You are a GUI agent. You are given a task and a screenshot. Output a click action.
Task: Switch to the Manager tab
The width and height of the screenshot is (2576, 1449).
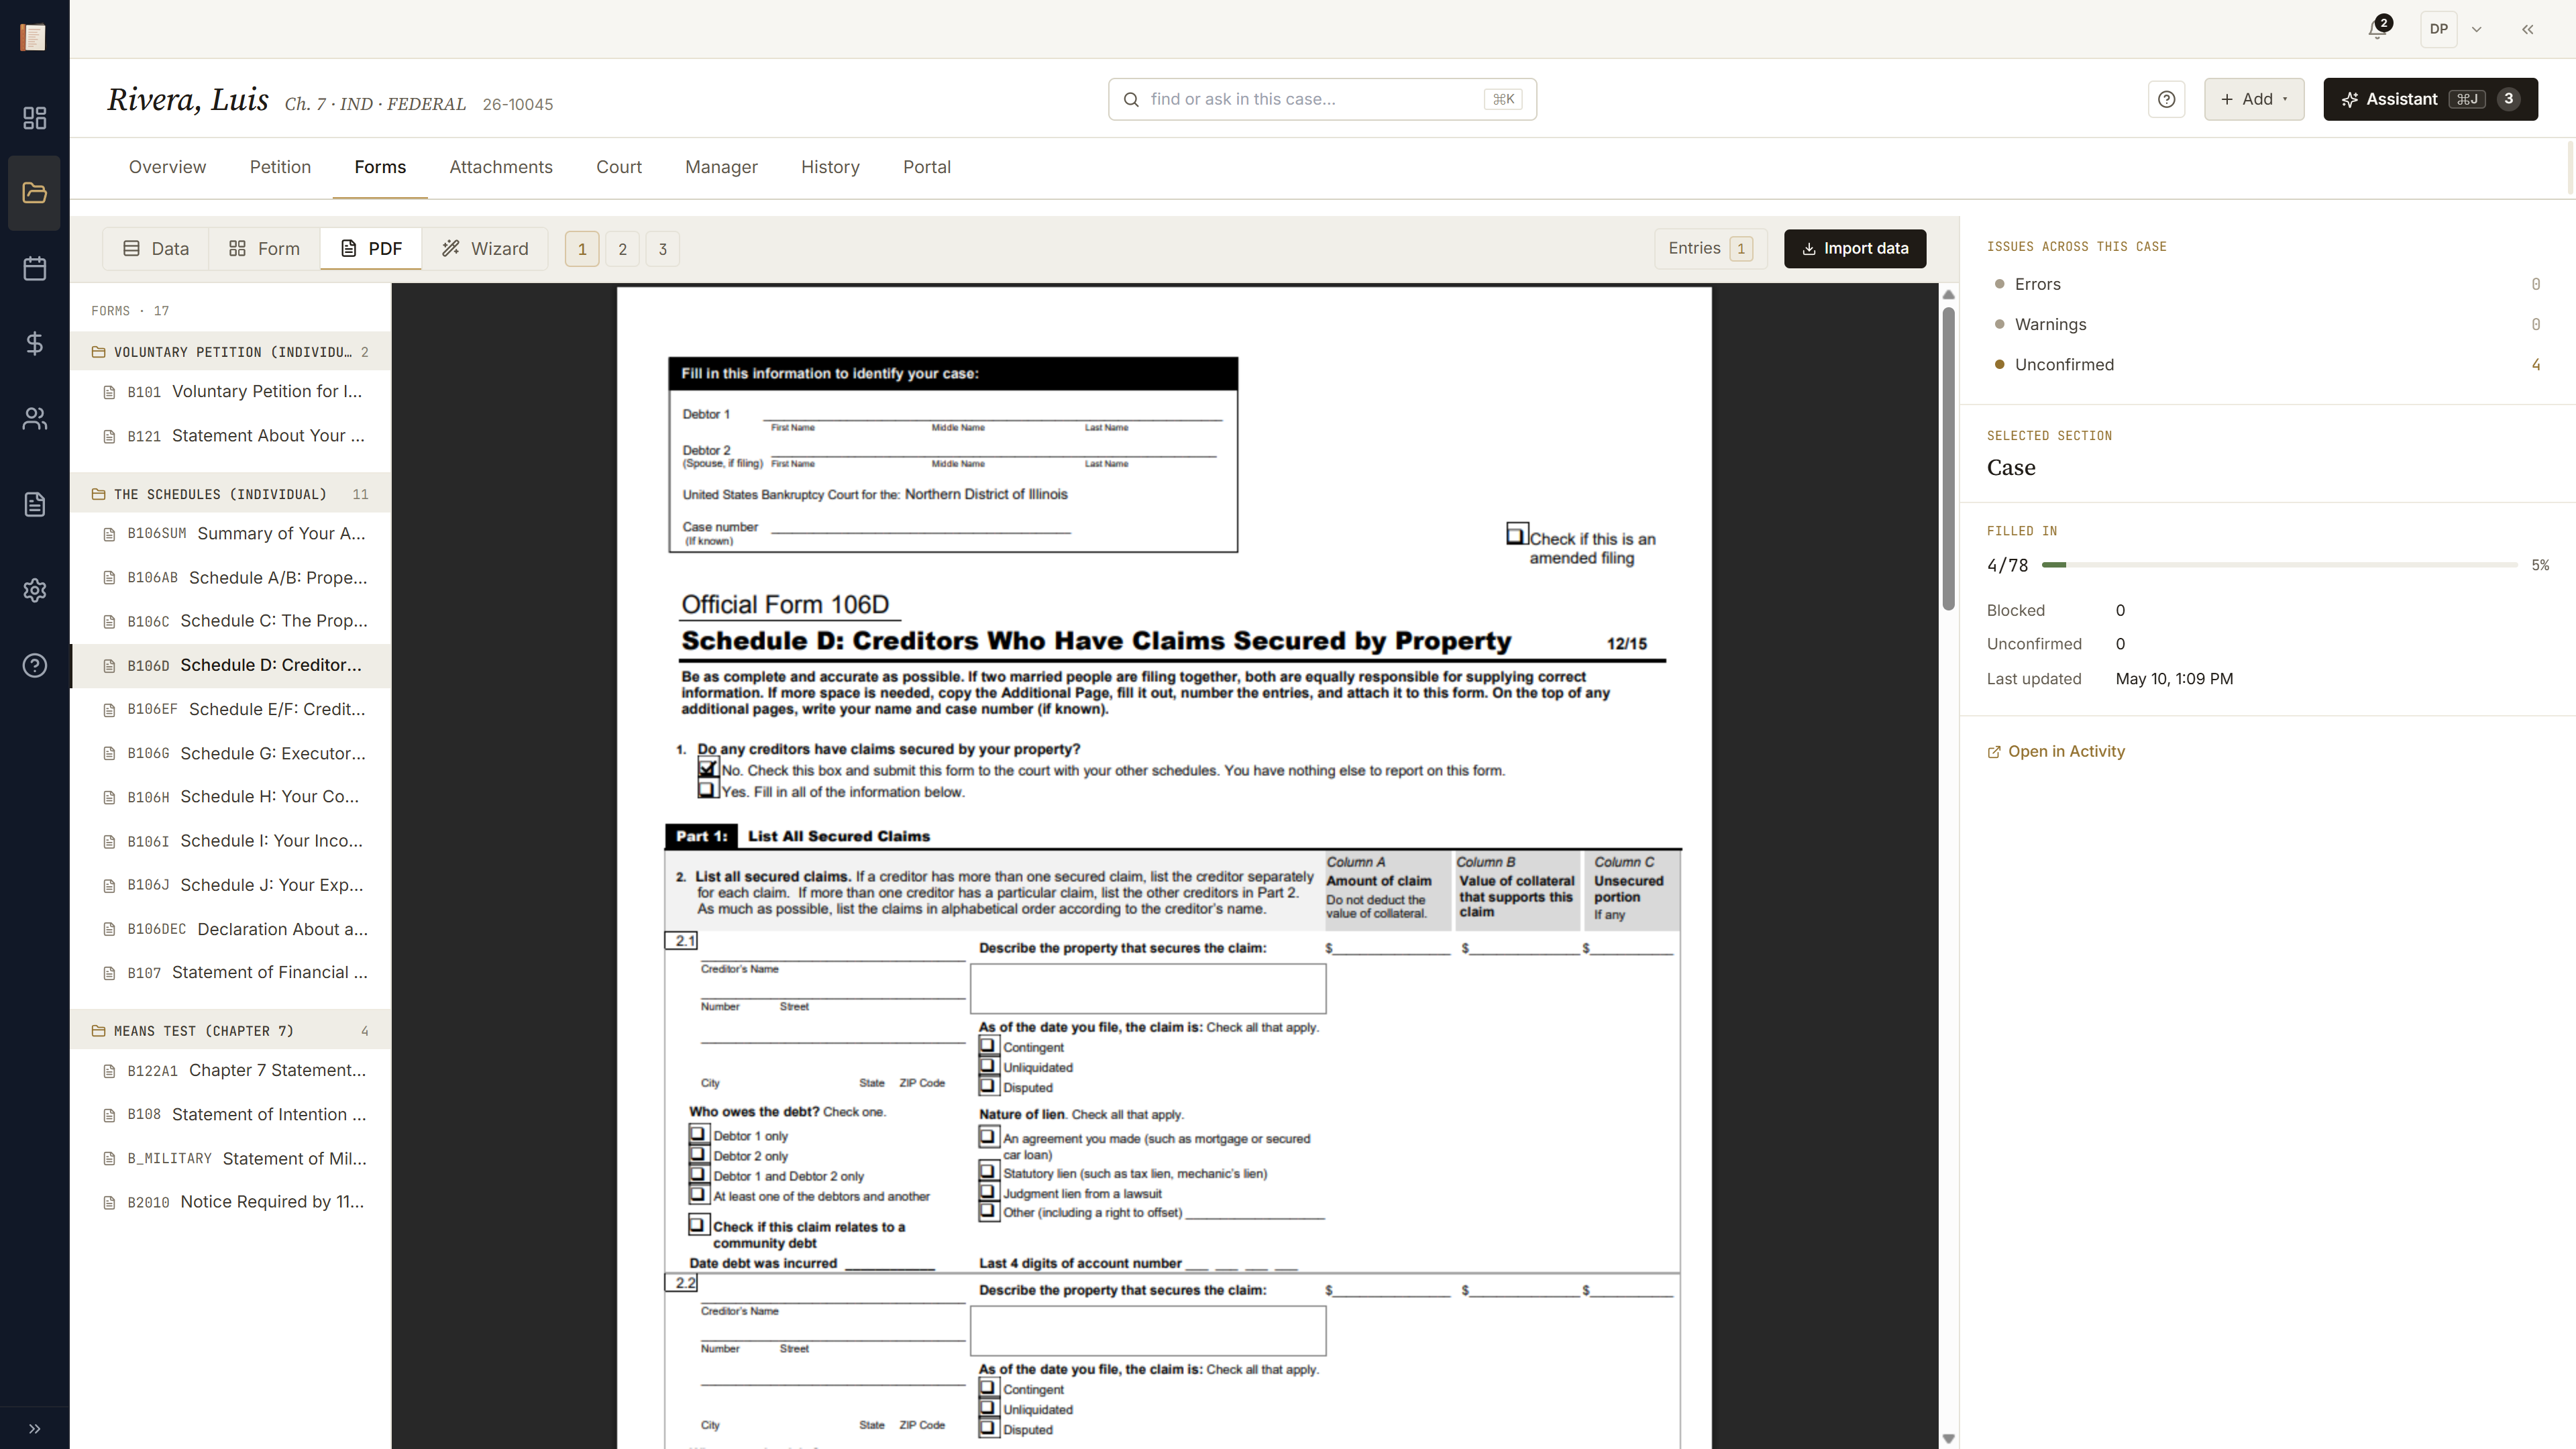pyautogui.click(x=721, y=167)
